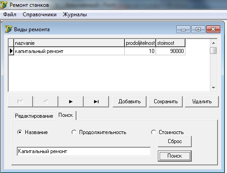Switch to the Поиск tab
Image resolution: width=227 pixels, height=173 pixels.
[x=66, y=115]
